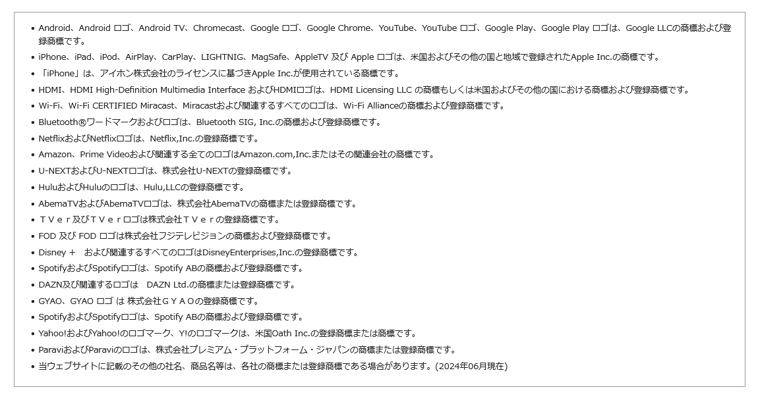Click the FOD 株式会社フジテレビジョン line

coord(185,236)
